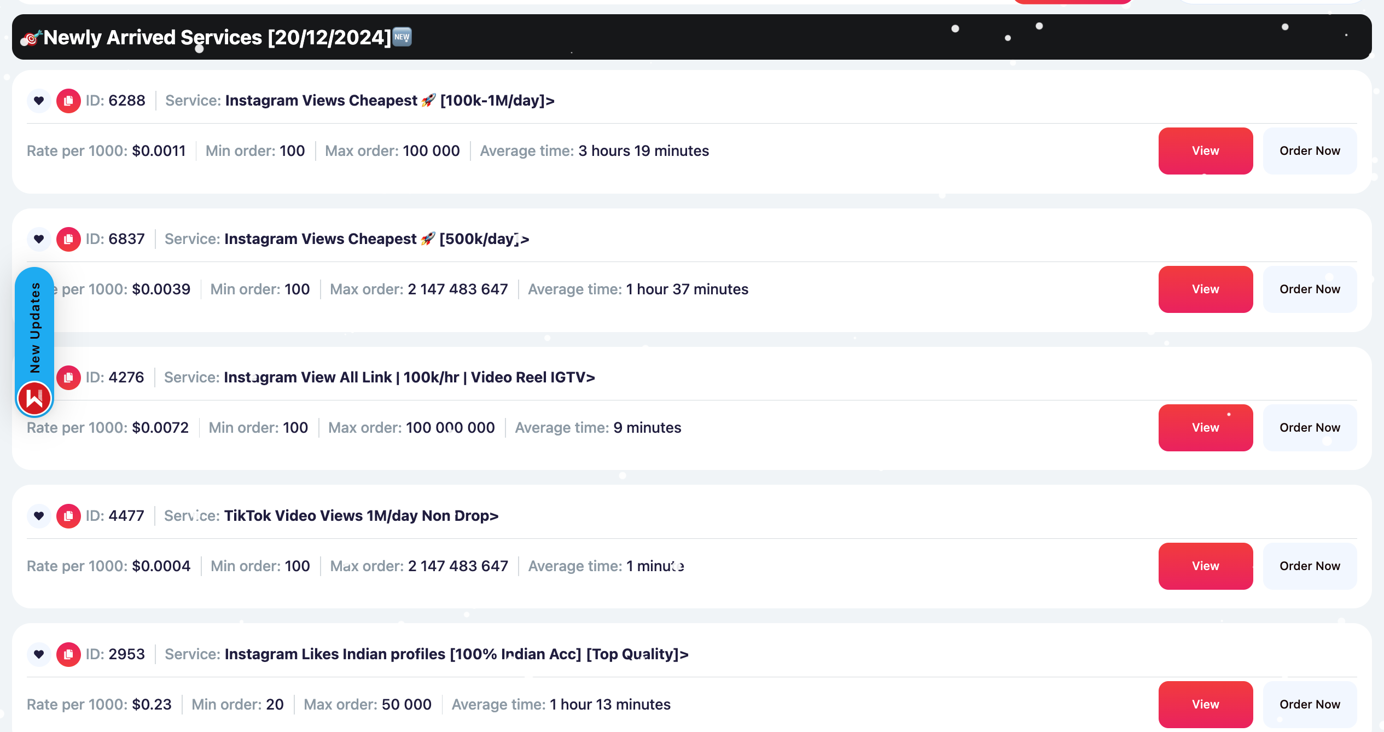Copy service ID 6837 with red copy icon
1384x732 pixels.
[x=68, y=239]
